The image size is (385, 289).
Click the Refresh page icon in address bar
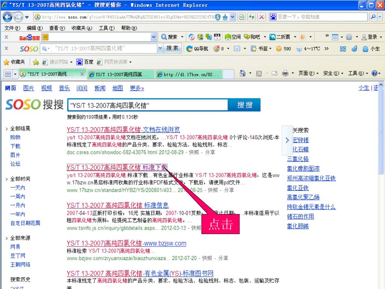click(x=252, y=17)
